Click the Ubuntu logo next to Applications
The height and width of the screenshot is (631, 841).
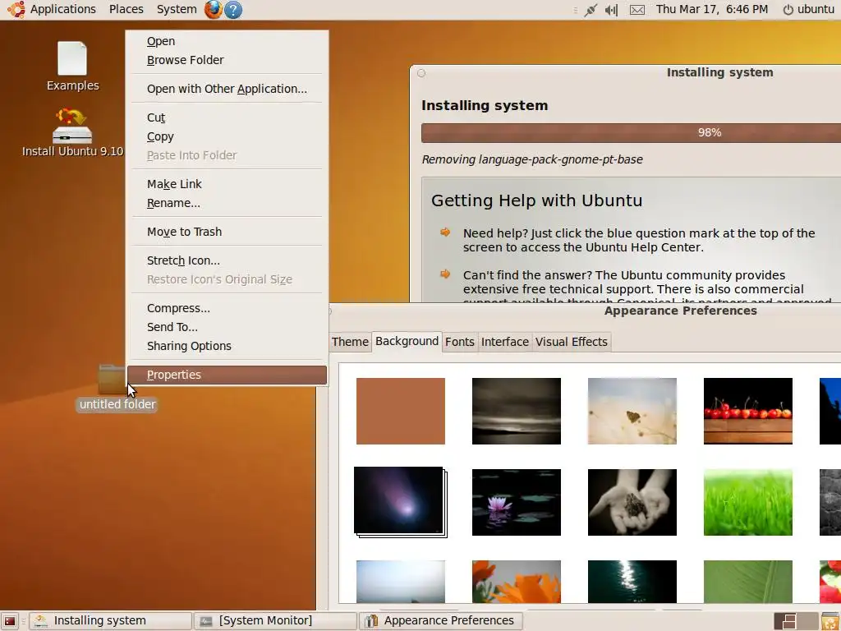pos(16,9)
